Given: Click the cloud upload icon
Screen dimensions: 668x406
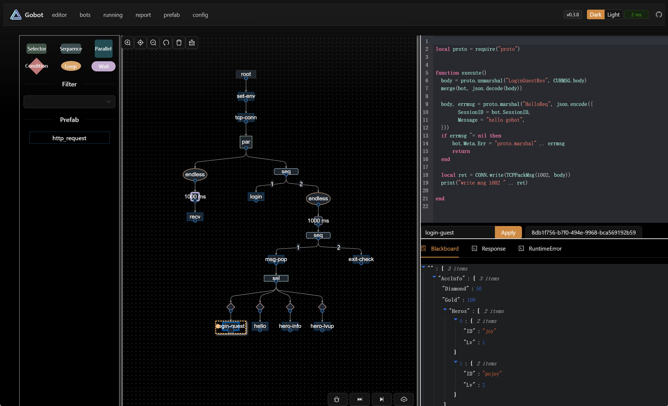Looking at the screenshot, I should point(404,399).
